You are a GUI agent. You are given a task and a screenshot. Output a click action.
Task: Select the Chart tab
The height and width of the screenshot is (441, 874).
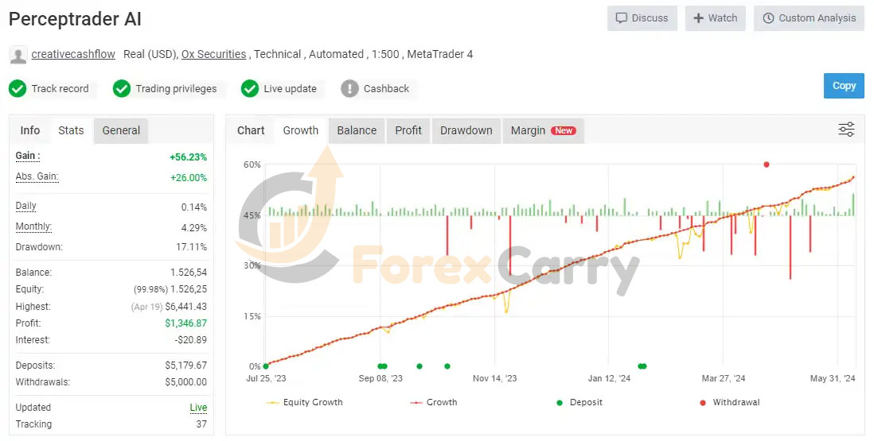[251, 130]
